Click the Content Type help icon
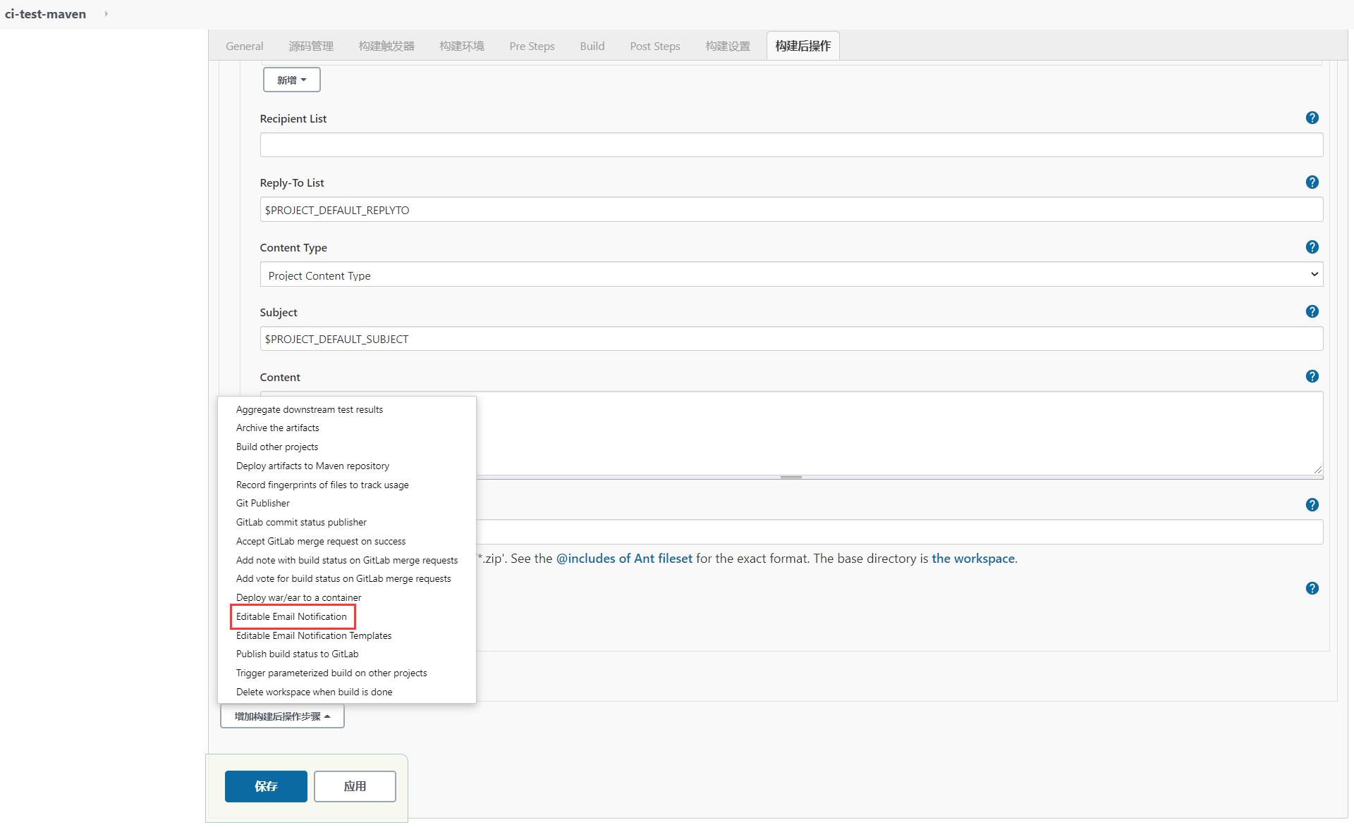Viewport: 1354px width, 827px height. (1312, 247)
